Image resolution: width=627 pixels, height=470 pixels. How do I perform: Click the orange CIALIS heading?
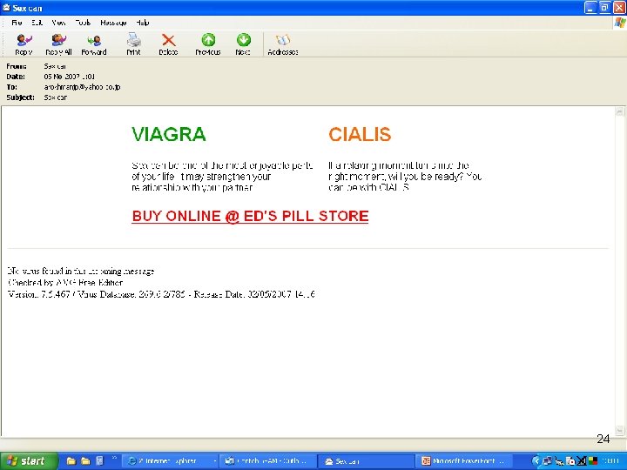point(360,134)
